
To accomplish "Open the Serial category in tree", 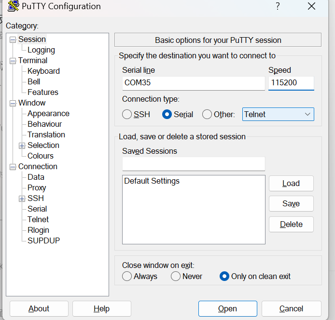I will (x=37, y=209).
